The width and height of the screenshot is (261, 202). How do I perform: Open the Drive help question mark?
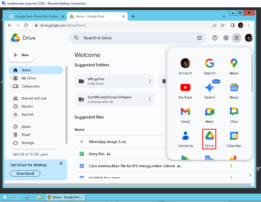point(215,38)
